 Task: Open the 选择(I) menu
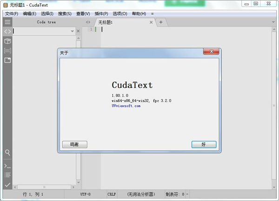pos(47,13)
